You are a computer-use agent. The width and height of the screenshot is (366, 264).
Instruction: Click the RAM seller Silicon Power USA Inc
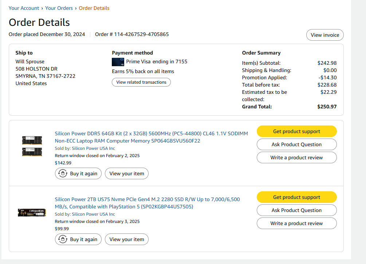93,148
